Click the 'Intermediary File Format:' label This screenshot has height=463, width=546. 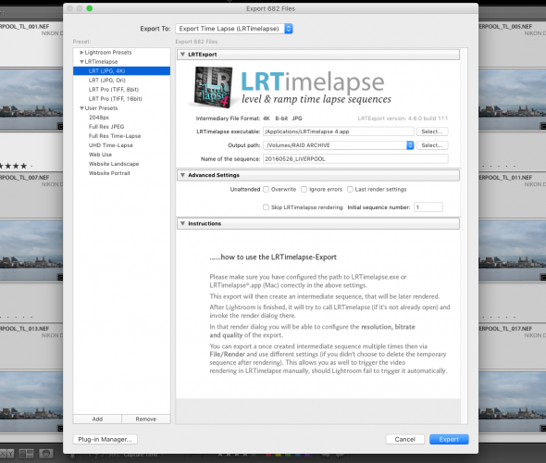(228, 119)
